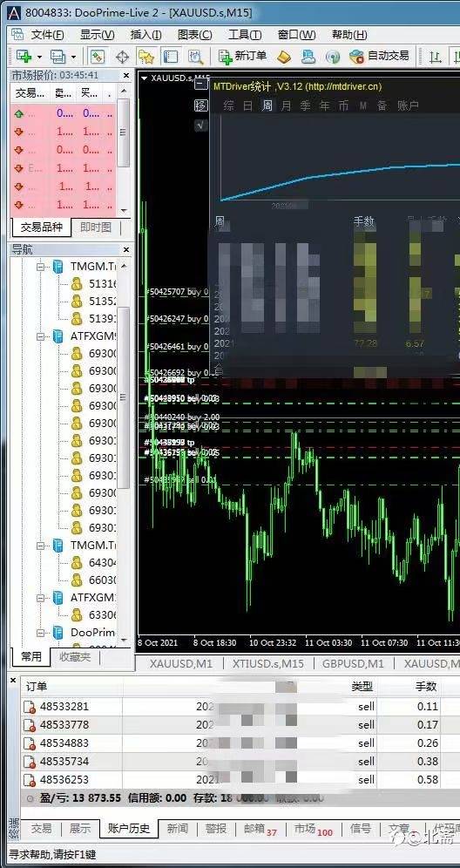Open the 帮助(H) menu

(x=348, y=35)
